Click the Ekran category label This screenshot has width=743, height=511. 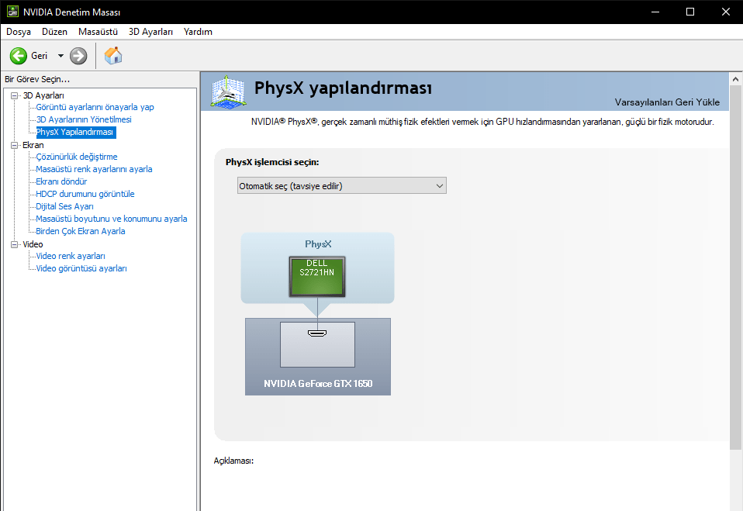click(x=33, y=146)
